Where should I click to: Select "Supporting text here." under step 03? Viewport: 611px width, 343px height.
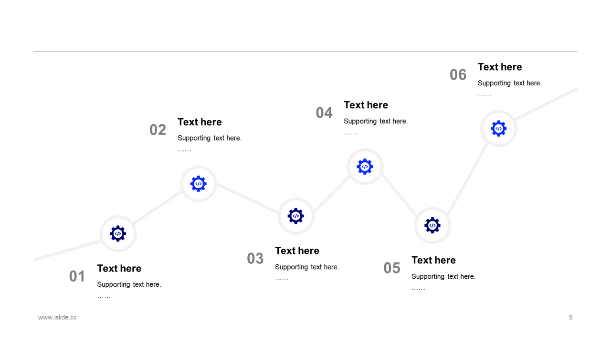click(307, 267)
